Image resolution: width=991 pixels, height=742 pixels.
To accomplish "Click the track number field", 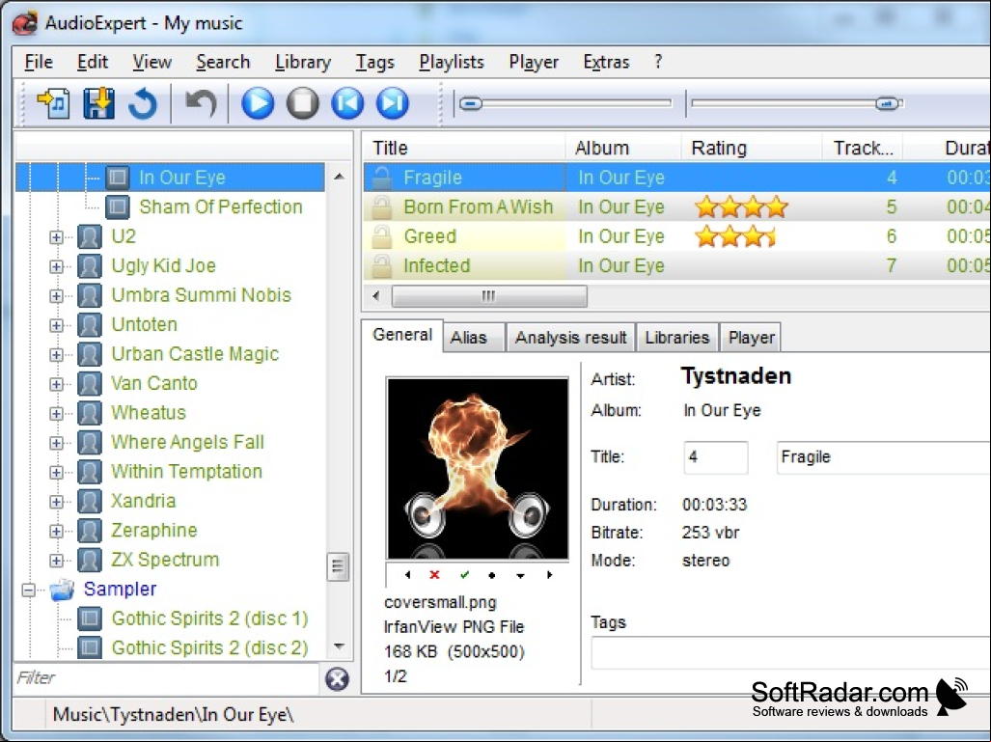I will click(715, 457).
